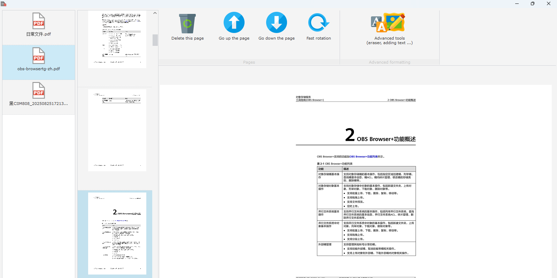Select the highlighted chapter 2 page thumbnail
The width and height of the screenshot is (557, 278).
pos(117,234)
